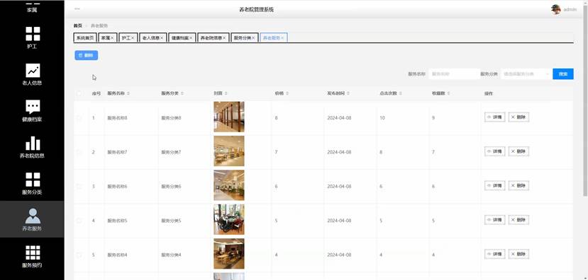
Task: Close the 护工 tab with its X
Action: click(x=133, y=38)
